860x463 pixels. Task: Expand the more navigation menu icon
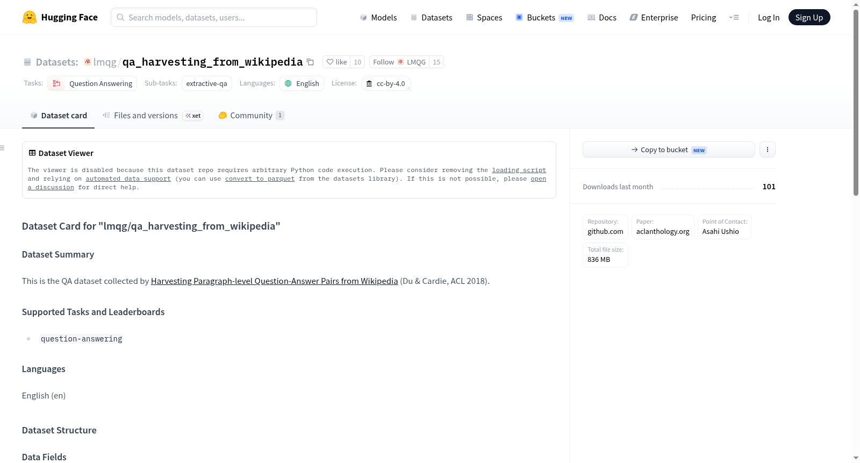pyautogui.click(x=734, y=17)
